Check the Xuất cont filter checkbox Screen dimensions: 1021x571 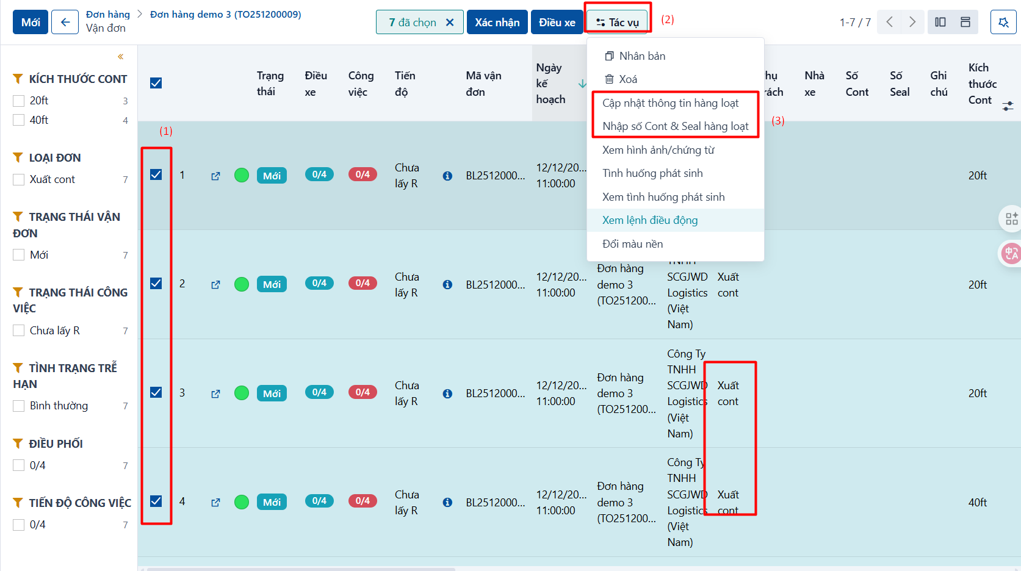click(x=19, y=179)
